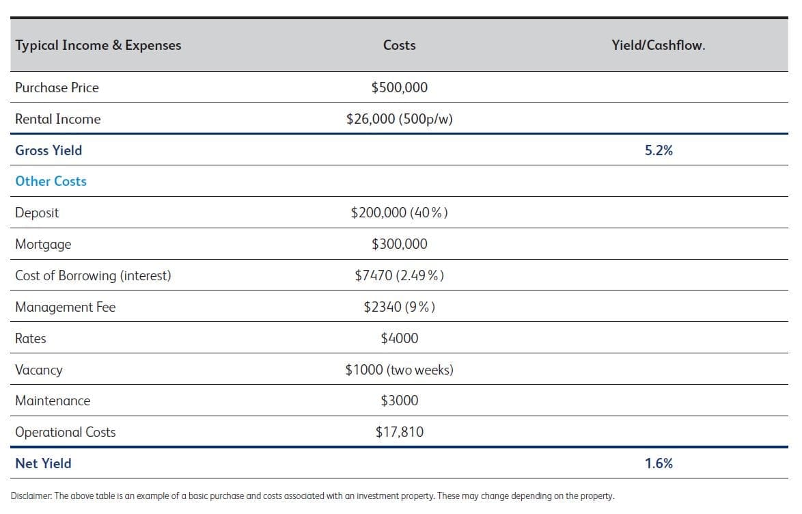
Task: Click the $2340 (9%) management fee
Action: (400, 307)
